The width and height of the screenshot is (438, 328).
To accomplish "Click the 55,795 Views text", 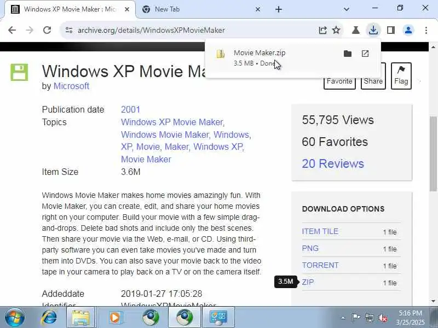I will 337,120.
